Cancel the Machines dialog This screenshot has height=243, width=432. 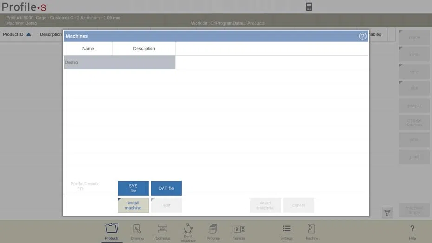tap(298, 205)
